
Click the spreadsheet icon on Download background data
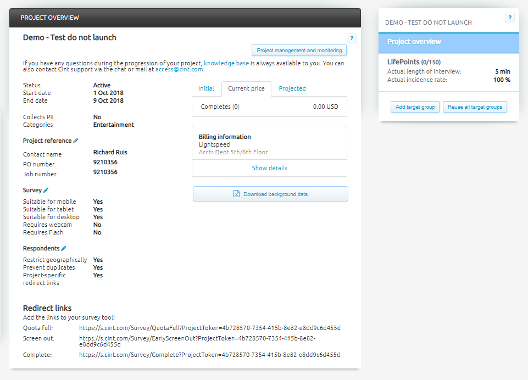pyautogui.click(x=236, y=194)
